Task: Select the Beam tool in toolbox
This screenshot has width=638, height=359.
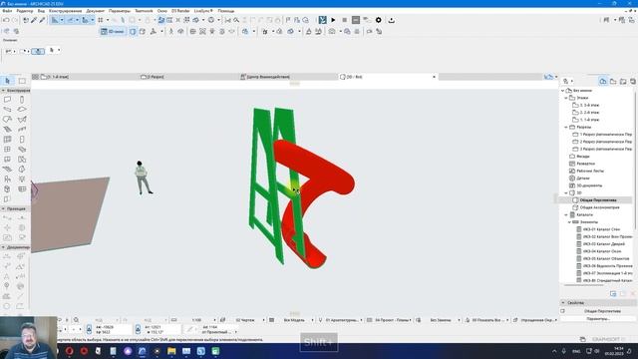Action: [7, 109]
